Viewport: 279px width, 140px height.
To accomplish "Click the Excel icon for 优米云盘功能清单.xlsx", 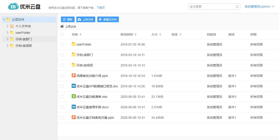I will tap(74, 97).
